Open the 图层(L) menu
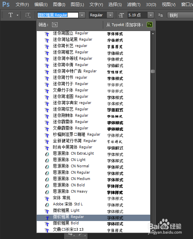 (x=77, y=4)
